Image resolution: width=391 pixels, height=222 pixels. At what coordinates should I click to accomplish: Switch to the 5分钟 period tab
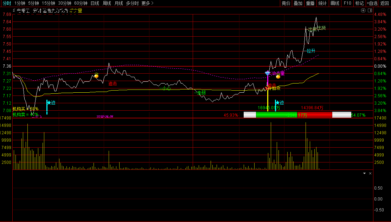[x=33, y=3]
